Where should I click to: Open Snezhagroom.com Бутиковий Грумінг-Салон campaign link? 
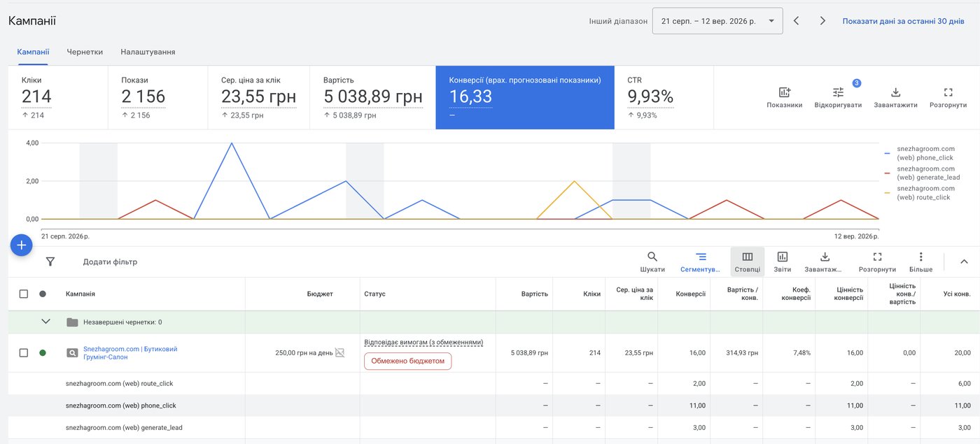click(130, 353)
